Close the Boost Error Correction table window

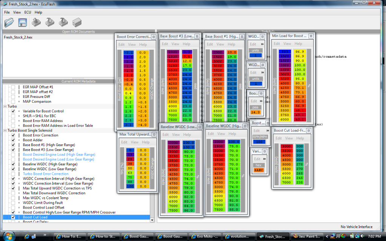click(x=153, y=37)
